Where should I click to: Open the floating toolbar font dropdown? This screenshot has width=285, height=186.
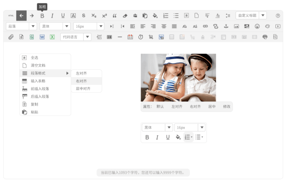(x=169, y=128)
